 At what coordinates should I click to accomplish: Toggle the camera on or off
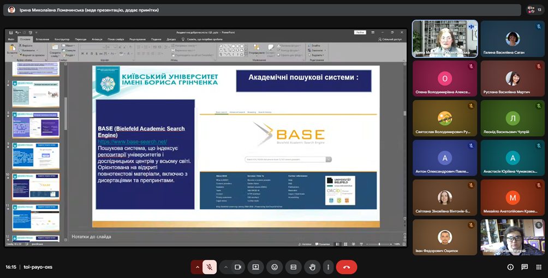click(238, 267)
